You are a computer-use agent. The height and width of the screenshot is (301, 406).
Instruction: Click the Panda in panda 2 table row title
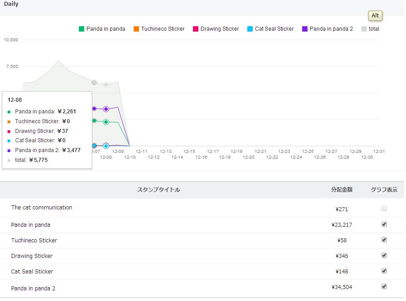point(33,288)
